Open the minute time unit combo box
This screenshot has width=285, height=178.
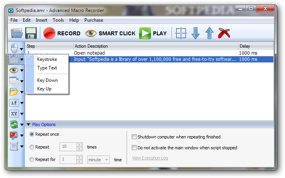98,160
